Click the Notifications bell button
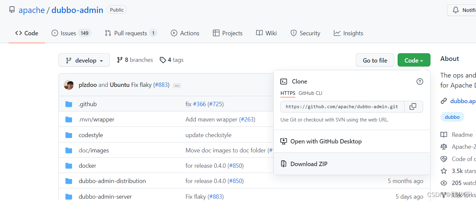Screen dimensions: 476x201 coord(462,10)
